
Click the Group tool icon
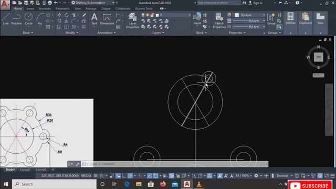271,19
